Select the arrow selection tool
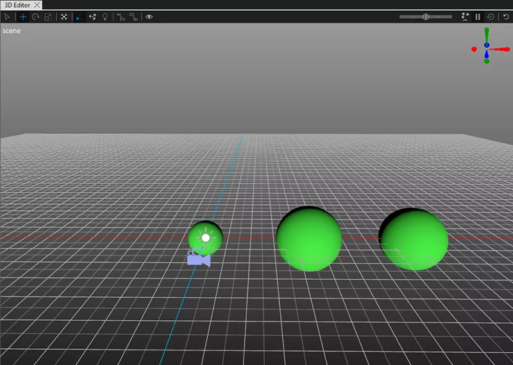513x365 pixels. pyautogui.click(x=7, y=17)
